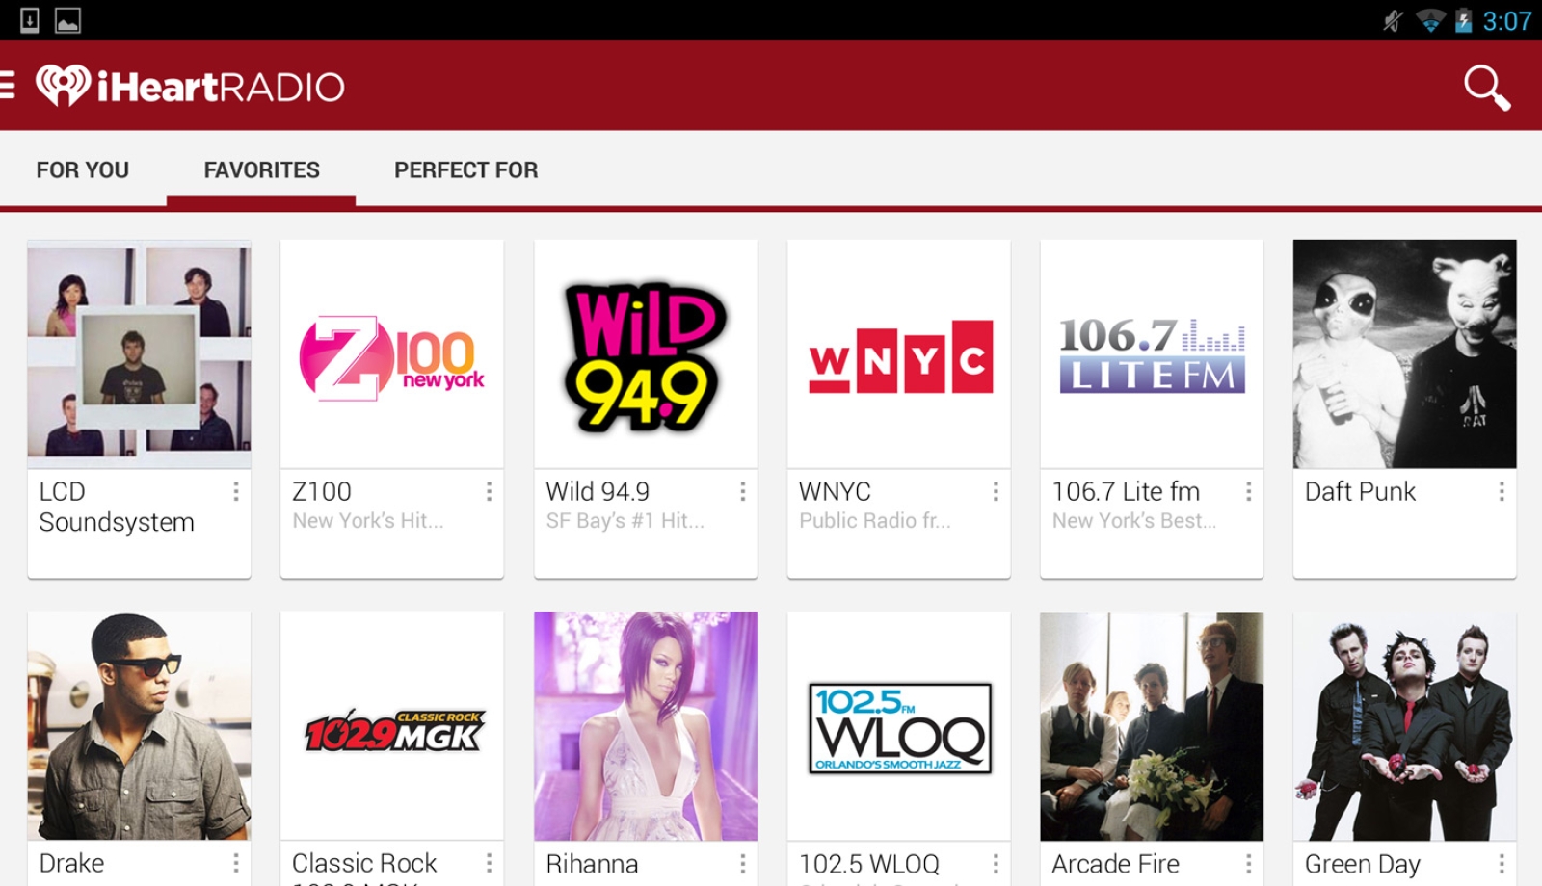1542x886 pixels.
Task: Play the 102.9 MGK Classic Rock logo
Action: (x=392, y=726)
